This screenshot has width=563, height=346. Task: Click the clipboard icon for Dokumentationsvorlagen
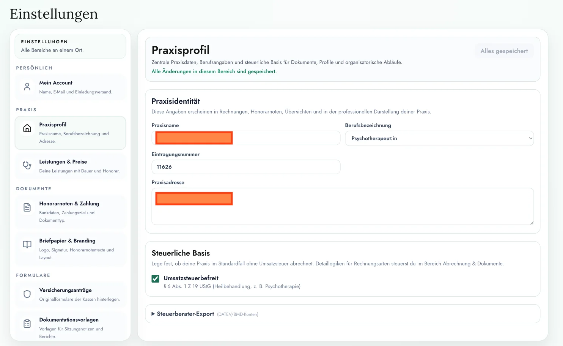pos(27,324)
